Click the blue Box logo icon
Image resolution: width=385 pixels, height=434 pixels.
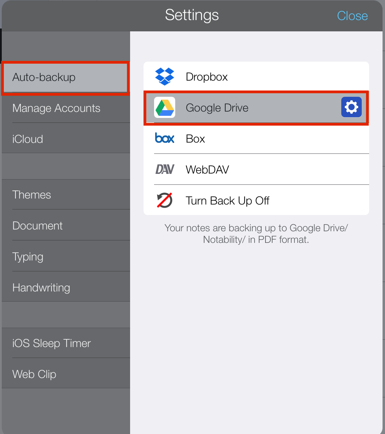pyautogui.click(x=165, y=138)
